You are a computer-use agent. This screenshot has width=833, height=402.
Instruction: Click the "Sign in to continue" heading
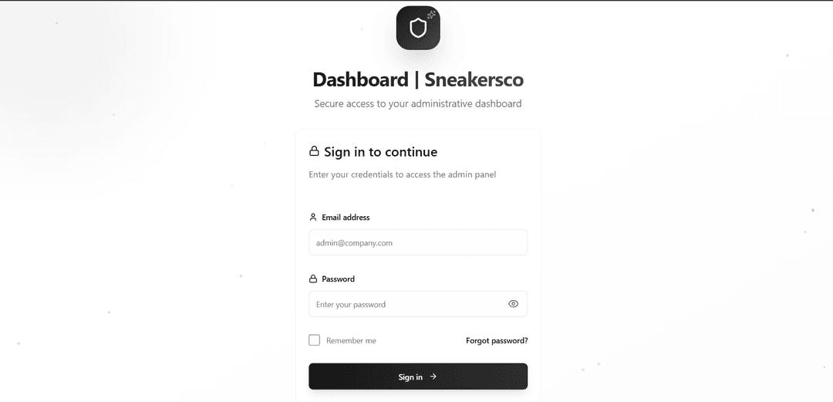[x=380, y=152]
